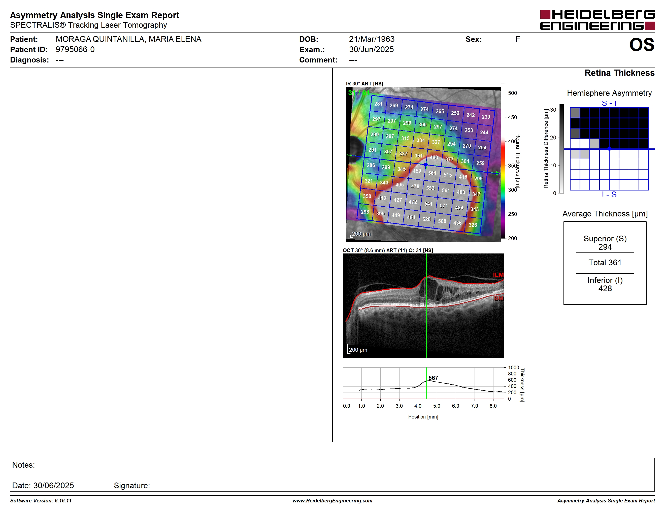Image resolution: width=665 pixels, height=514 pixels.
Task: Click the exam date 30/Jun/2025
Action: point(372,49)
